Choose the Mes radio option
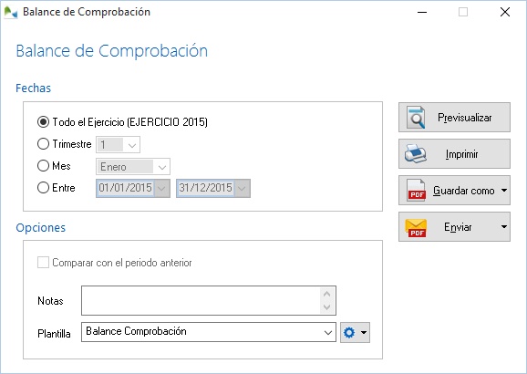The width and height of the screenshot is (527, 374). click(x=43, y=166)
